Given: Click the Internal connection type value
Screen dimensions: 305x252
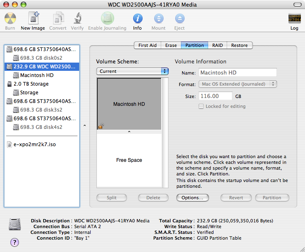Looking at the screenshot, I should [x=82, y=232].
